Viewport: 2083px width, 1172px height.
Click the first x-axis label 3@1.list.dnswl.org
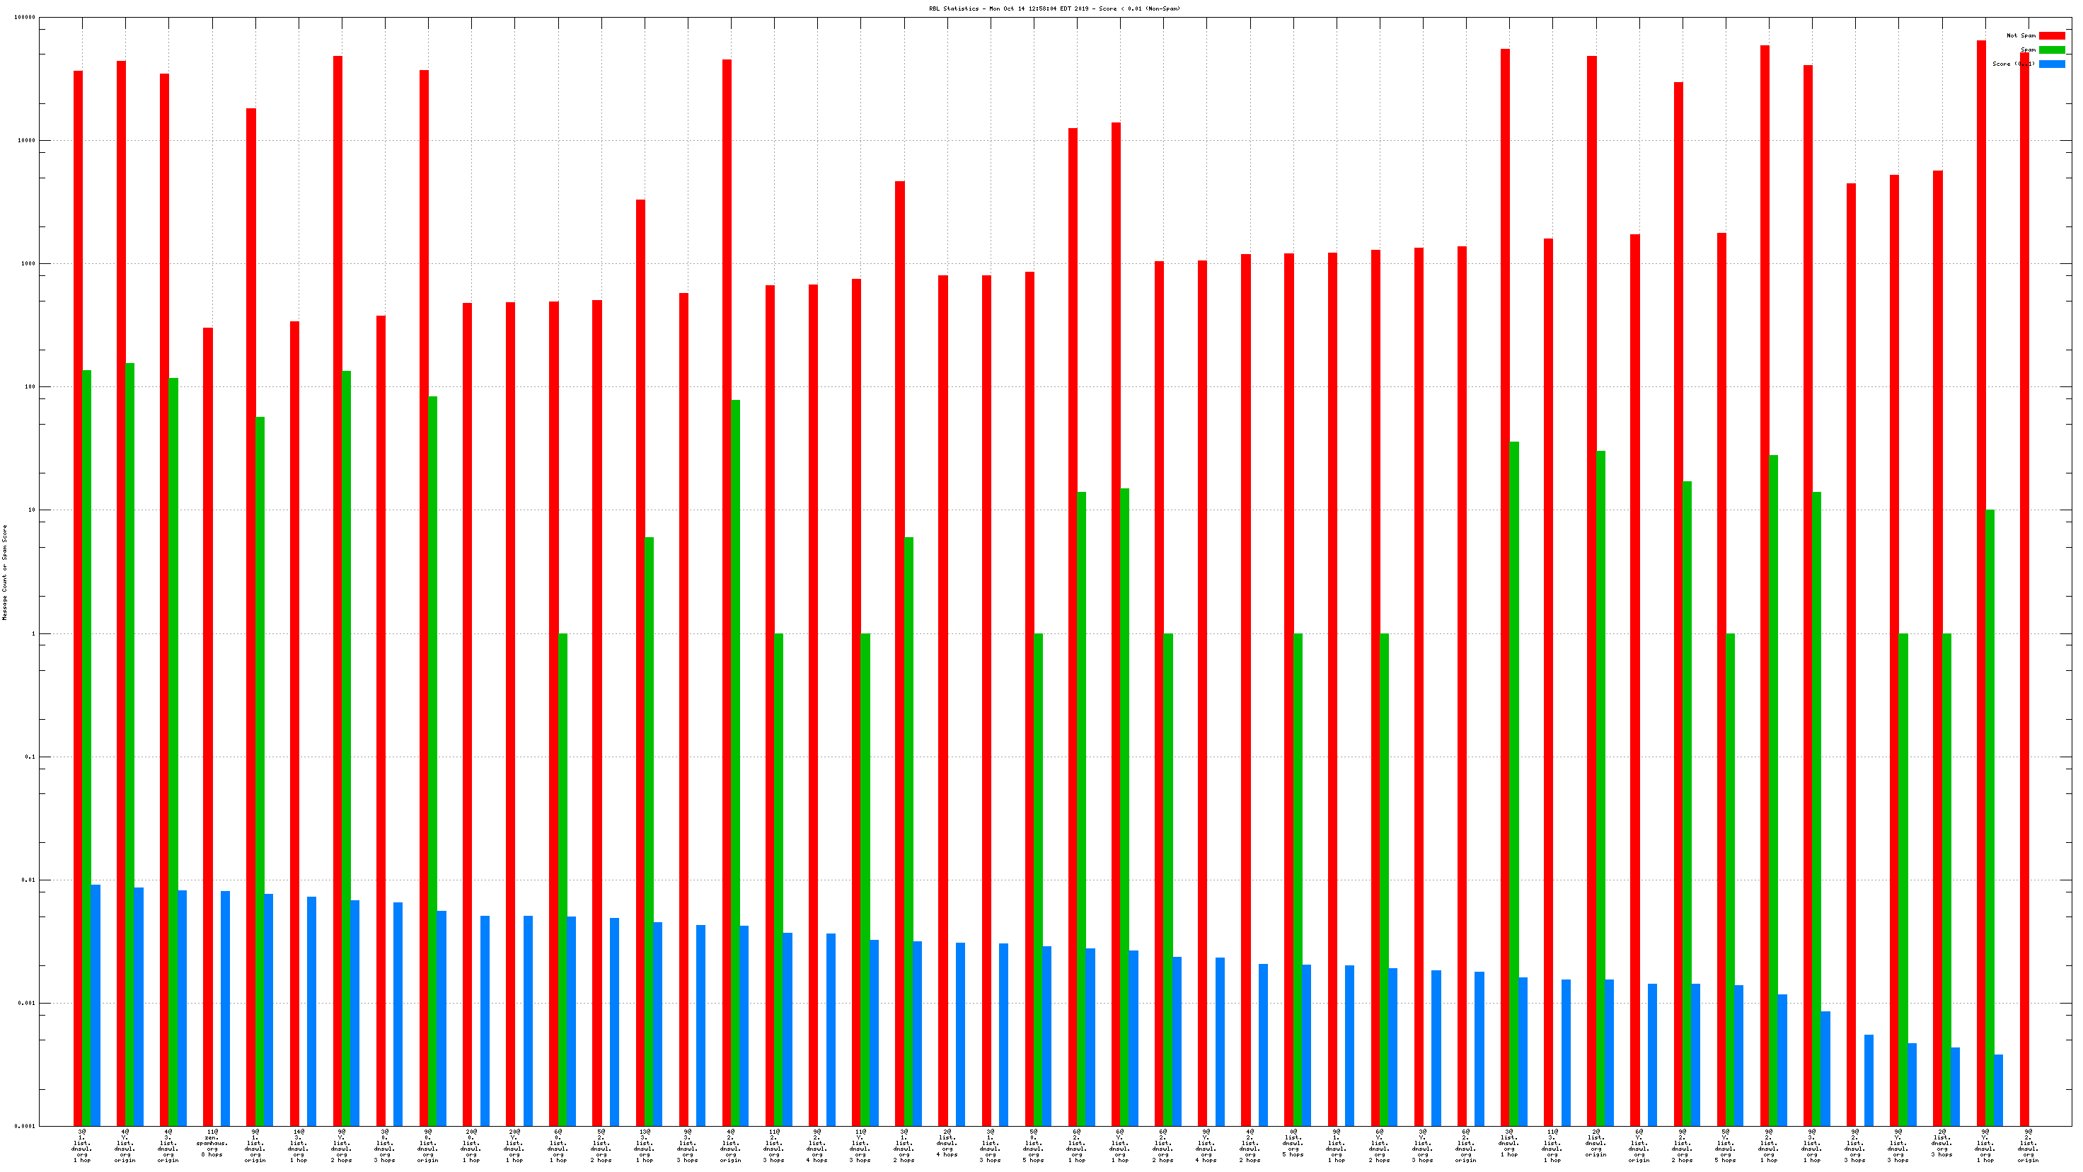[81, 1145]
